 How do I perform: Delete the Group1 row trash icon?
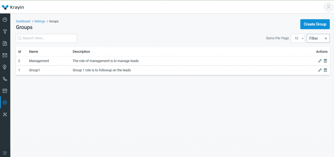click(325, 70)
